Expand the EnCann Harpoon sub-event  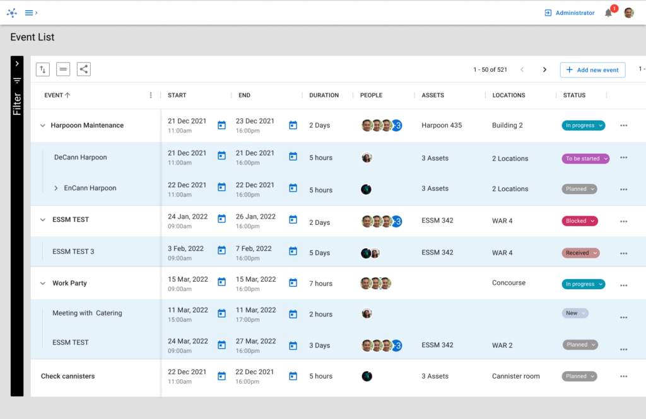[x=56, y=188]
